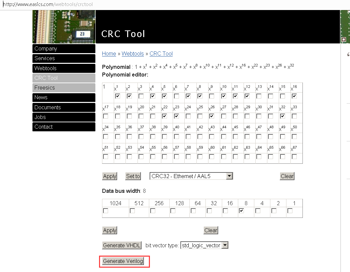Viewport: 350px width, 272px height.
Task: Click Apply below the data bus width table
Action: [x=110, y=230]
